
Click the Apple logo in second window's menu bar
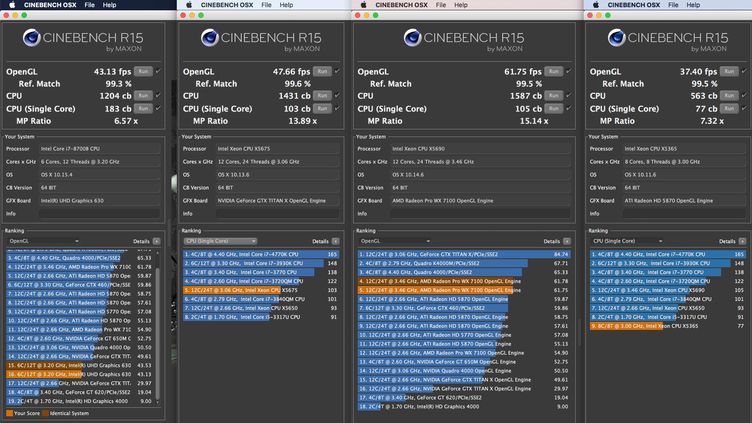[189, 5]
